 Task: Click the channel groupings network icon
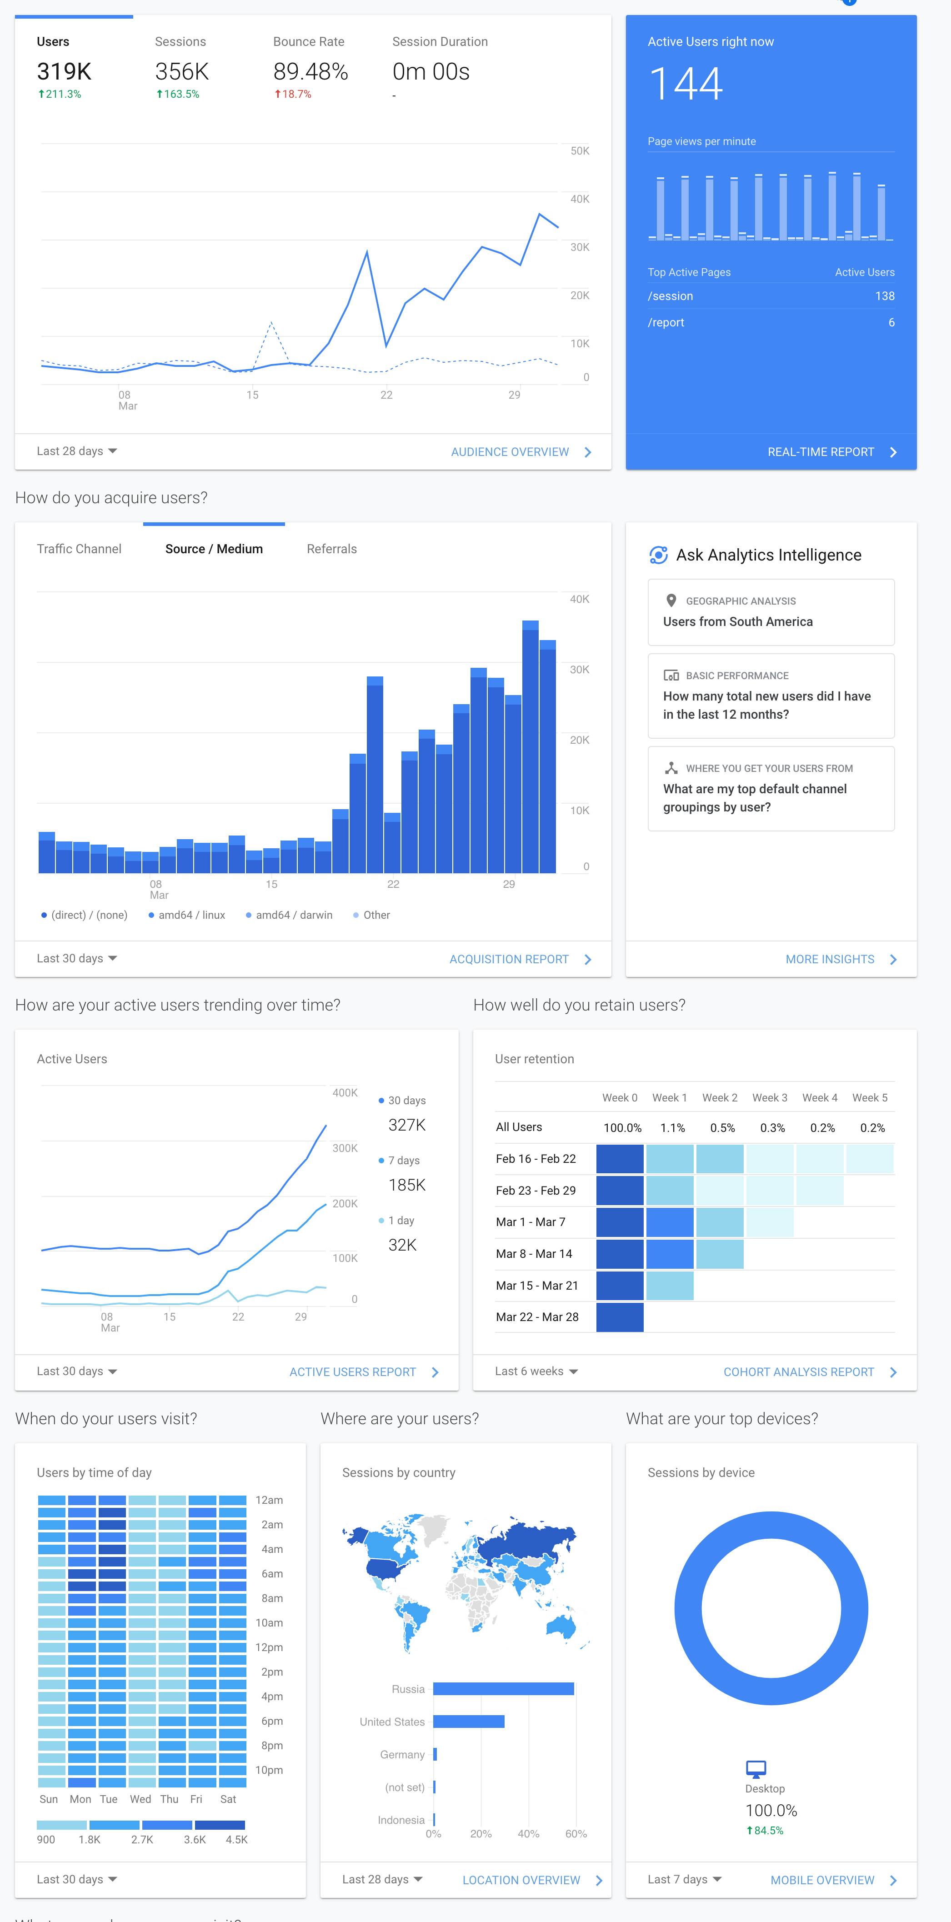point(671,768)
